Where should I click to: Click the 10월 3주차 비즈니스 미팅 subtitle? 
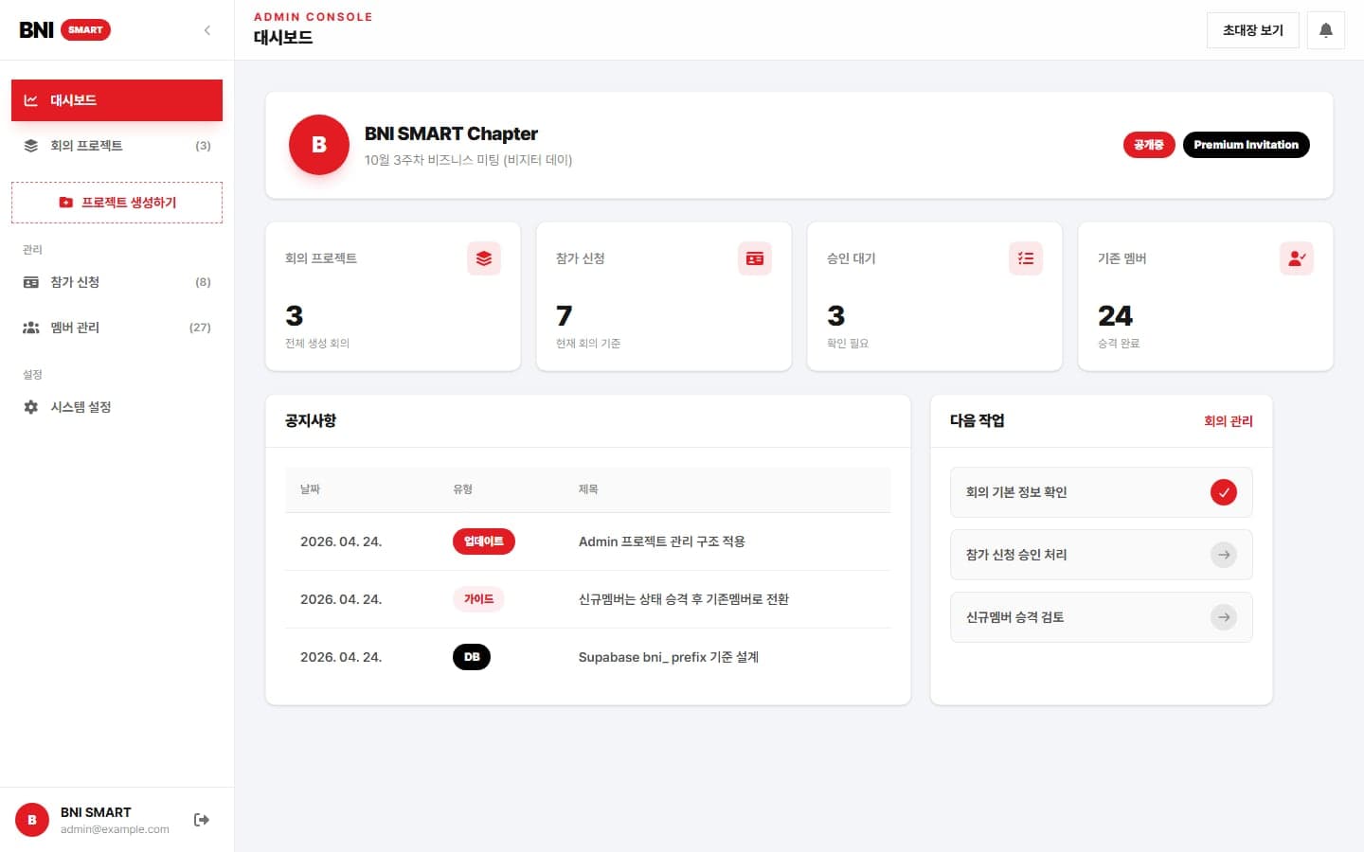click(x=468, y=160)
